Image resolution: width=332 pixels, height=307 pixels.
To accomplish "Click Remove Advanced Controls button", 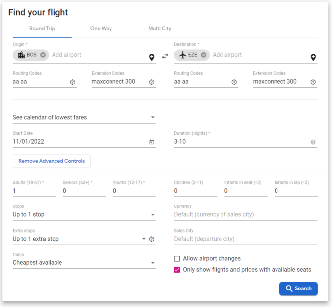I will [x=52, y=161].
